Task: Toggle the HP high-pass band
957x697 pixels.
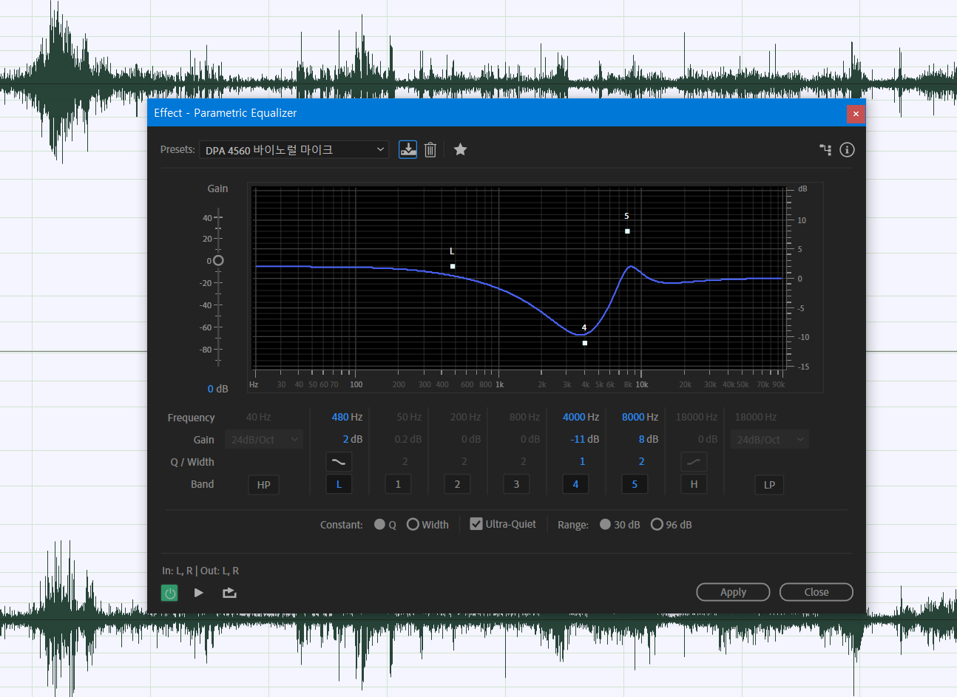Action: pos(264,485)
